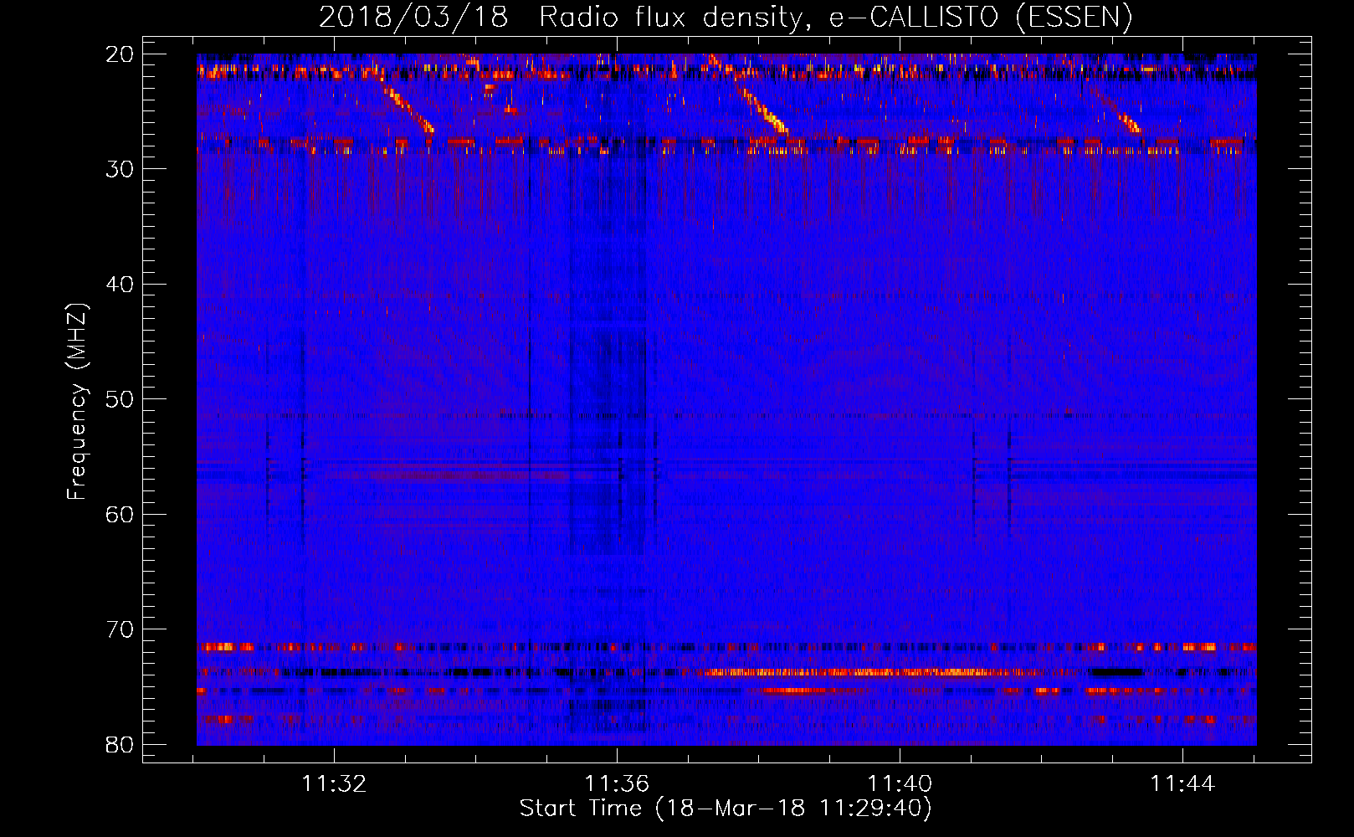
Task: Click the 'Start Time (18-Mar-18 11:29:40)' label
Action: 726,809
